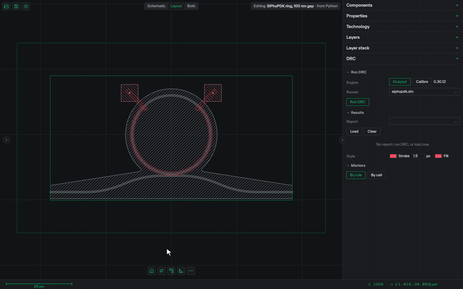Switch to Both view
The width and height of the screenshot is (463, 289).
click(x=191, y=6)
